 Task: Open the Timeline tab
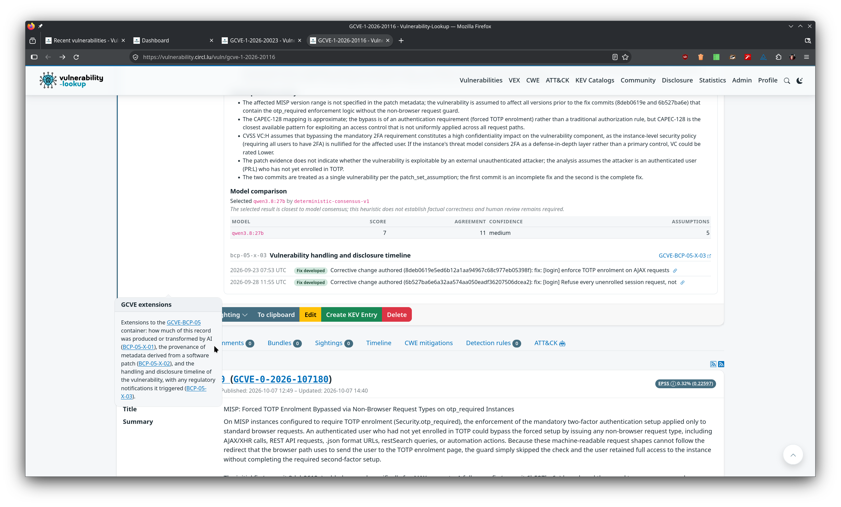tap(379, 343)
